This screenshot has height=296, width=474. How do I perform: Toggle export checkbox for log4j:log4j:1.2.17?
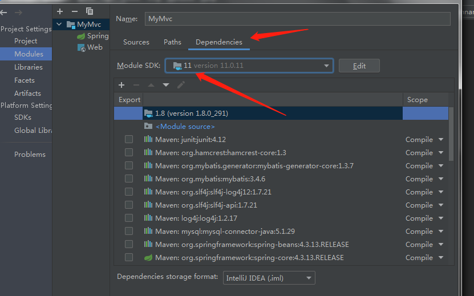click(129, 218)
